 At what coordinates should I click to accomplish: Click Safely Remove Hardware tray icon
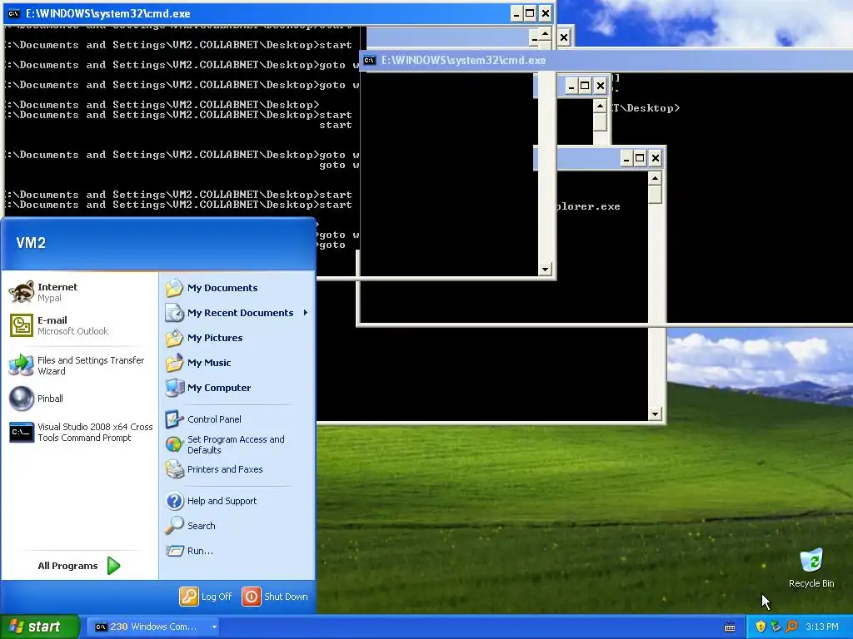click(x=776, y=627)
